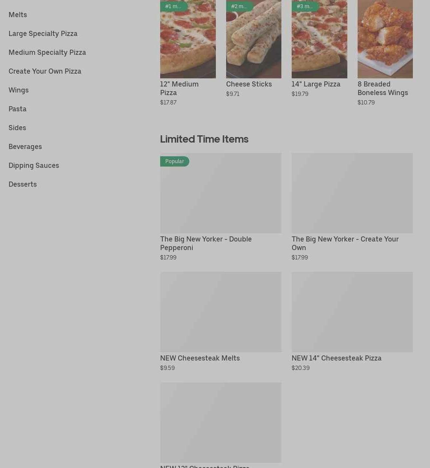Open the Sides category

pyautogui.click(x=17, y=128)
